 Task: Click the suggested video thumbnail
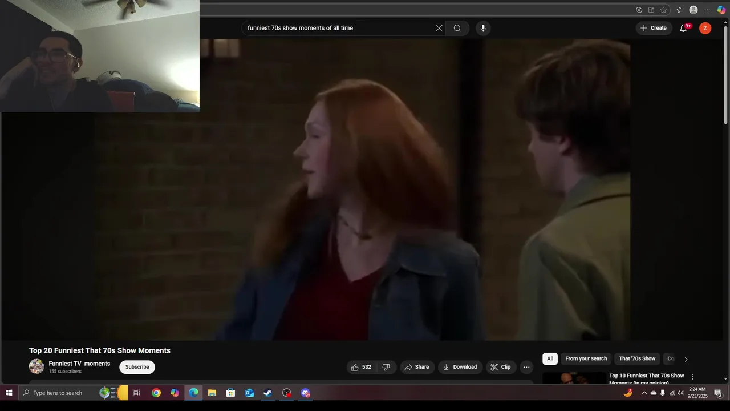tap(574, 378)
